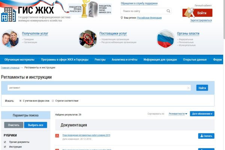The height and width of the screenshot is (150, 225).
Task: Click into the 'регламент' search input field
Action: tap(97, 88)
